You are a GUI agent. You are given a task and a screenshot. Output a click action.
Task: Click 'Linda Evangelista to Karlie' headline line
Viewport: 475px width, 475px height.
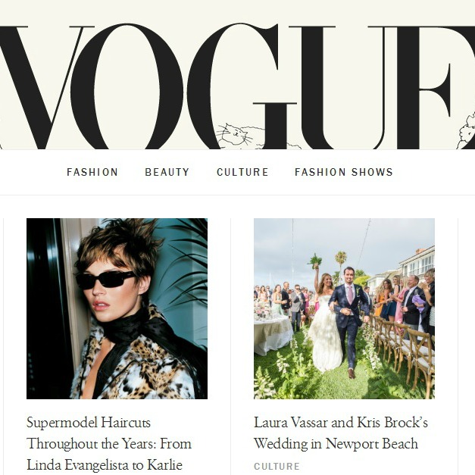point(105,464)
